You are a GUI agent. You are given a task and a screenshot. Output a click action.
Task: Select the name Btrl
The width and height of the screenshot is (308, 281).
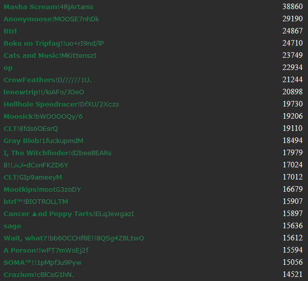click(10, 31)
